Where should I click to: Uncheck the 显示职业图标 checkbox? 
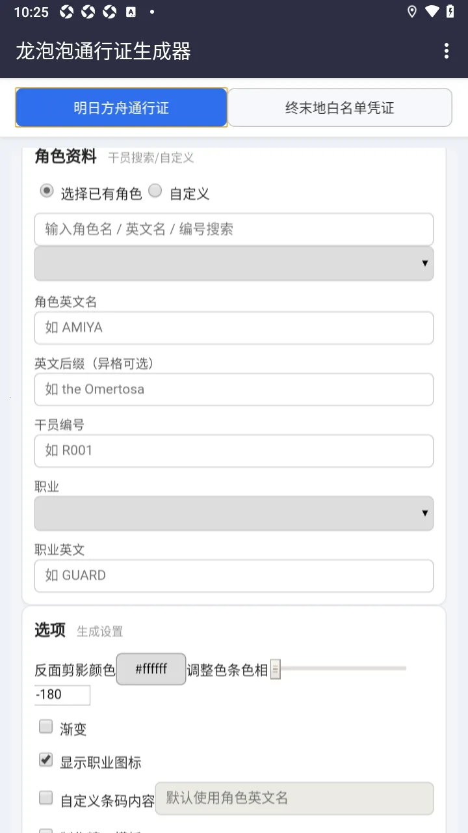[45, 759]
